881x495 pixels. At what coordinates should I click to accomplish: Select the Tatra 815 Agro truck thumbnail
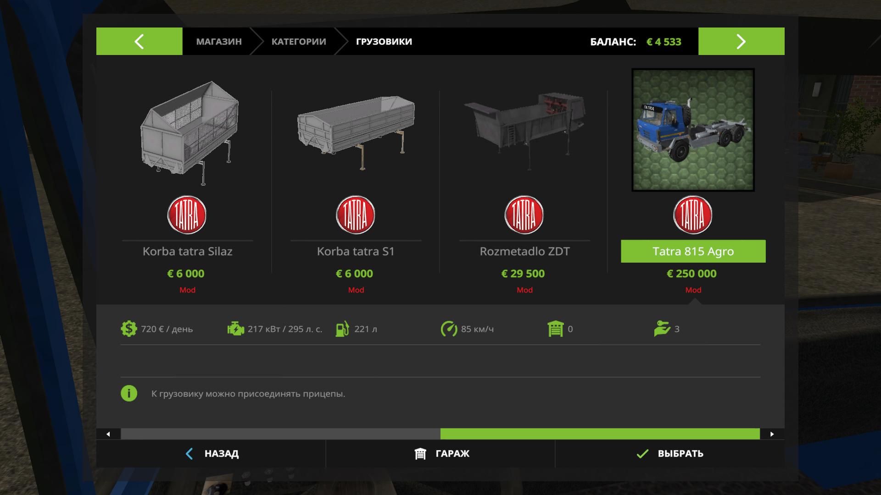pos(693,130)
